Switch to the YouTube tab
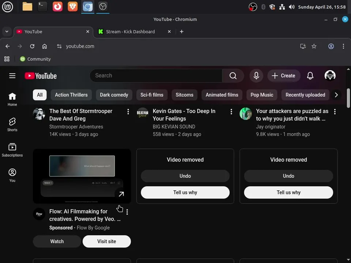 pyautogui.click(x=53, y=31)
